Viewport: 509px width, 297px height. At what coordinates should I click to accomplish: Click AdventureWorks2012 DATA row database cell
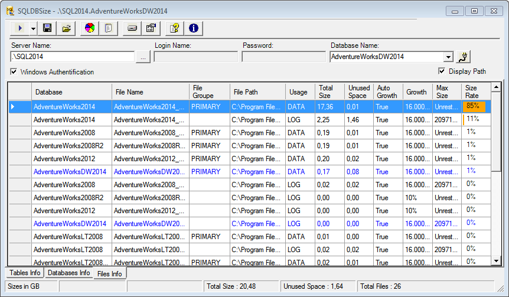click(71, 158)
